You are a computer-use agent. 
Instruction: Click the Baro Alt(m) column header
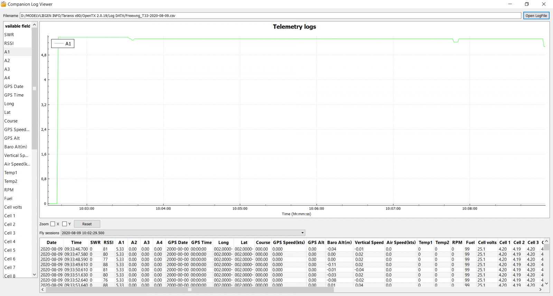[x=339, y=243]
